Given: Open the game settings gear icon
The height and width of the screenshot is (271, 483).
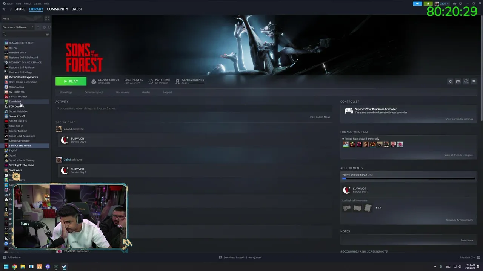Looking at the screenshot, I should [x=450, y=81].
